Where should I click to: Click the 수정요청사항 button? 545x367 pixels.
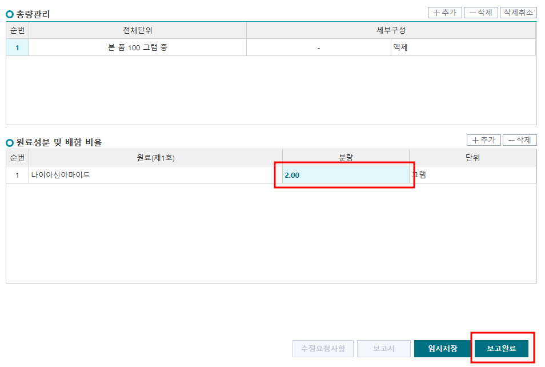click(x=323, y=349)
